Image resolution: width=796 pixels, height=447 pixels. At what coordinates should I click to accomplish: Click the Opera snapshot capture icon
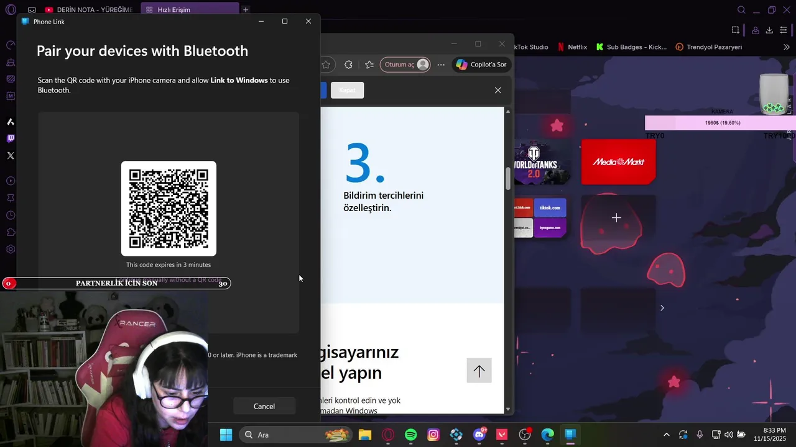736,30
